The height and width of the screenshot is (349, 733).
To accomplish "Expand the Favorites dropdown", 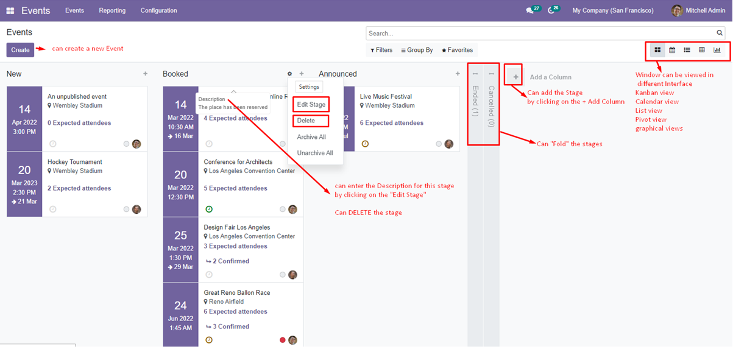I will click(x=457, y=50).
